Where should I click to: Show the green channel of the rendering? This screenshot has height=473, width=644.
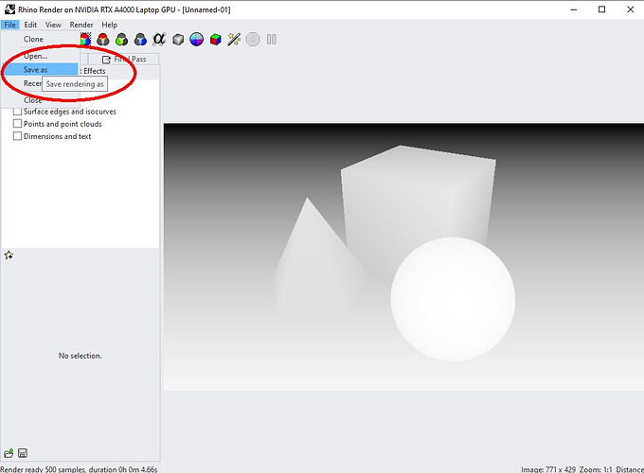tap(121, 40)
